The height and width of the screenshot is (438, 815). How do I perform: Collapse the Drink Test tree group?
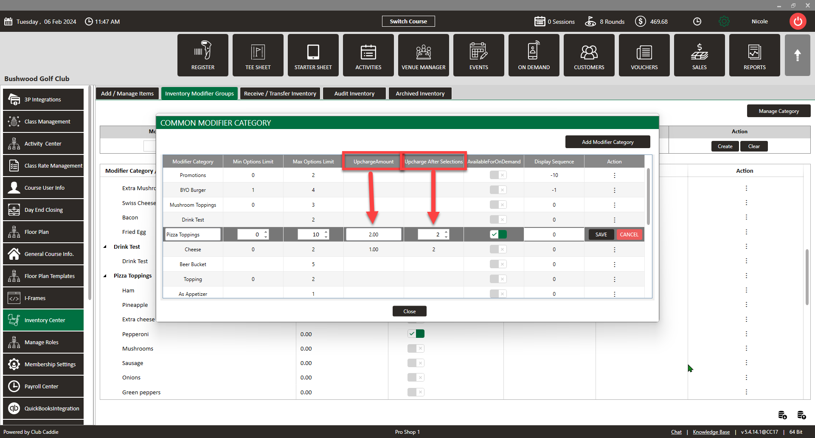pos(105,247)
